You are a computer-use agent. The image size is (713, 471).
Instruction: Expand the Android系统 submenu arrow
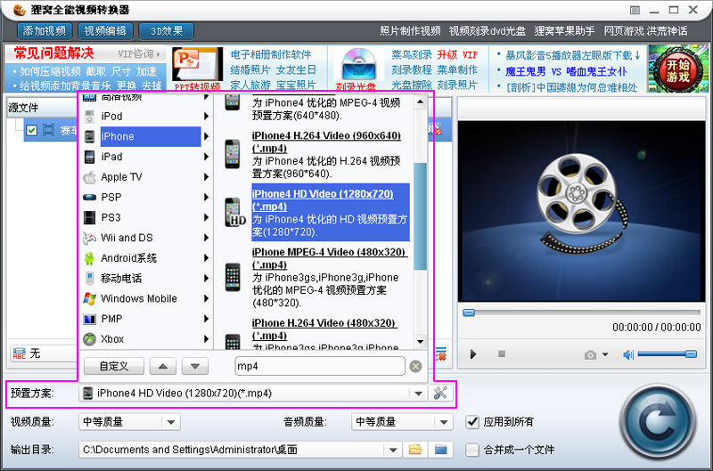click(x=206, y=258)
